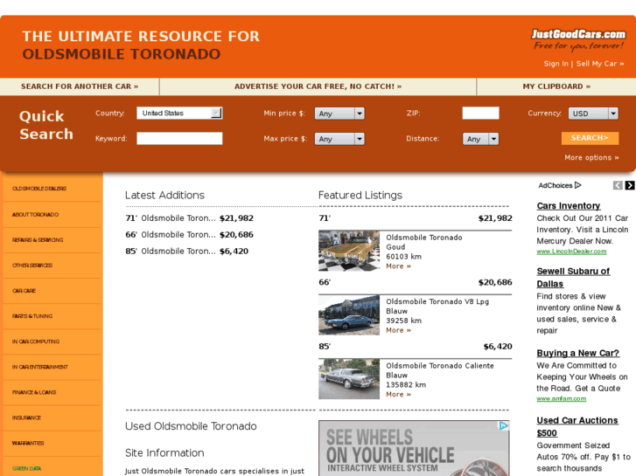The height and width of the screenshot is (476, 636).
Task: Click the gold Toronado Goud thumbnail
Action: (349, 251)
